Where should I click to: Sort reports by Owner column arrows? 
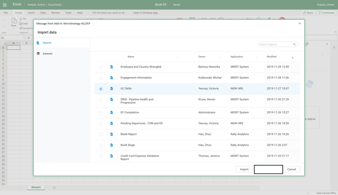(220, 57)
